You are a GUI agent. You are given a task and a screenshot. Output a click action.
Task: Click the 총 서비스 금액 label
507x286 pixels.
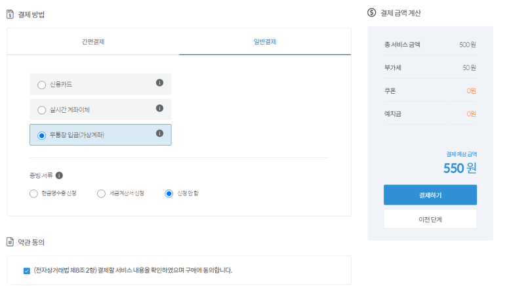coord(402,45)
